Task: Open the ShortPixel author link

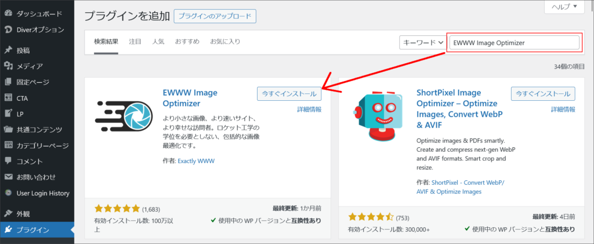Action: (460, 187)
